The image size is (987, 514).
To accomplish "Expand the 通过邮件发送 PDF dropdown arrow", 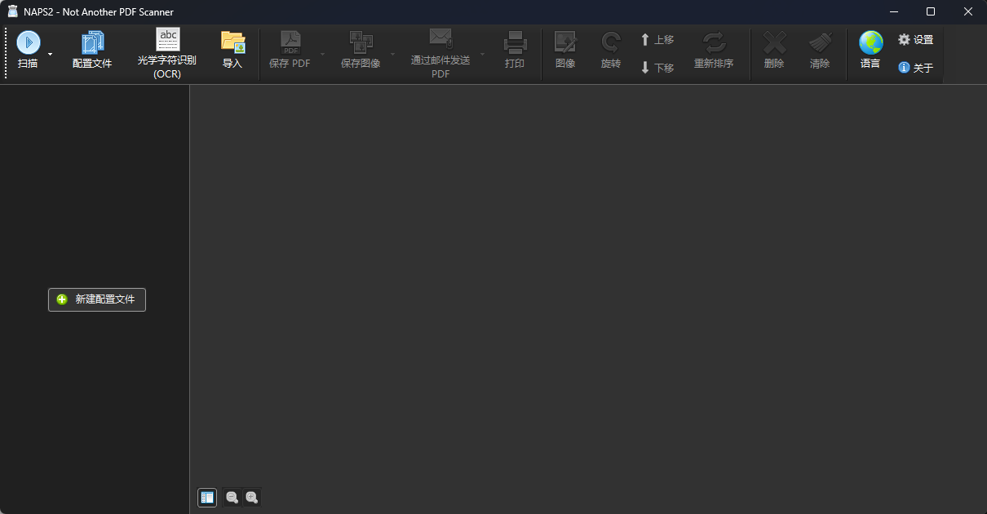I will [482, 54].
